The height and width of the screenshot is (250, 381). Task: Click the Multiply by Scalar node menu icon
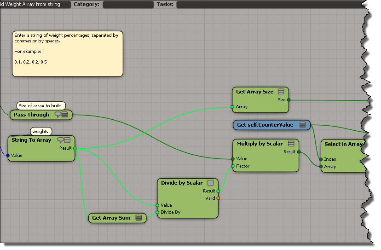tap(291, 144)
